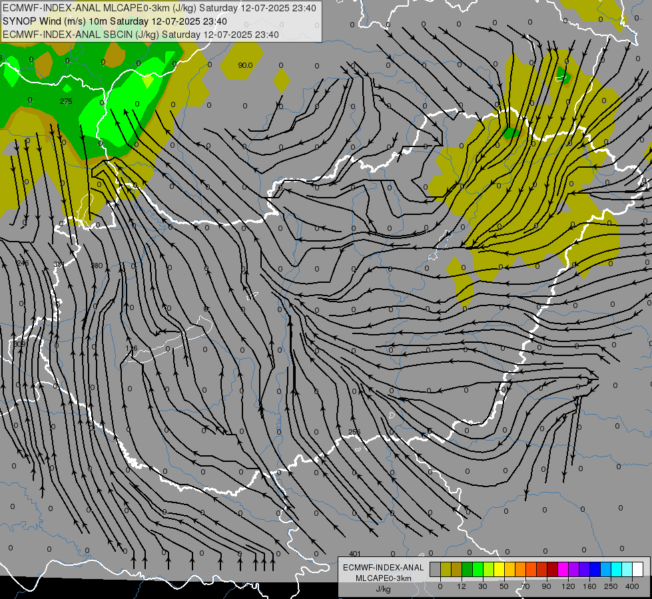This screenshot has height=599, width=652.
Task: Pick the dark green legend swatch
Action: 468,569
